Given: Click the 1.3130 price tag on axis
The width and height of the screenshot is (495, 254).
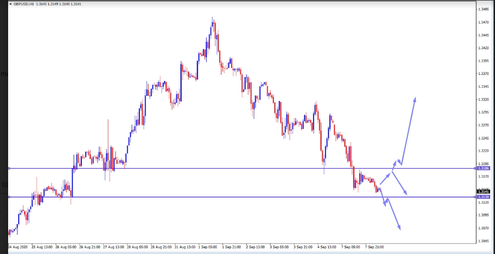Looking at the screenshot, I should [x=484, y=197].
